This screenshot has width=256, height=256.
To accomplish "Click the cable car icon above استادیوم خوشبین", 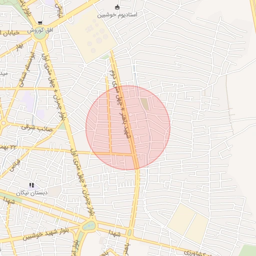I will (117, 7).
